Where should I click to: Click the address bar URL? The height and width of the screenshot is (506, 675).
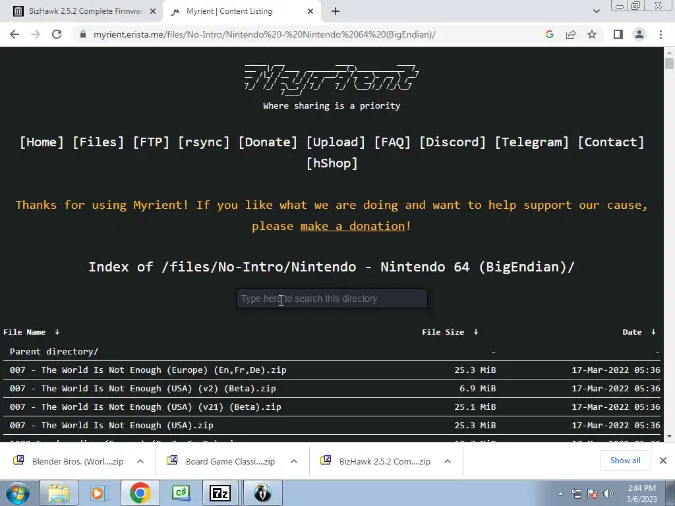[x=264, y=34]
